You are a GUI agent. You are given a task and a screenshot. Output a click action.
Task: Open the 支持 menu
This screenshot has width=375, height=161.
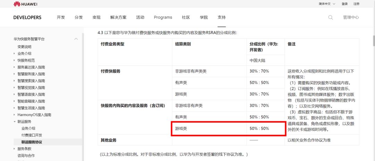[222, 17]
